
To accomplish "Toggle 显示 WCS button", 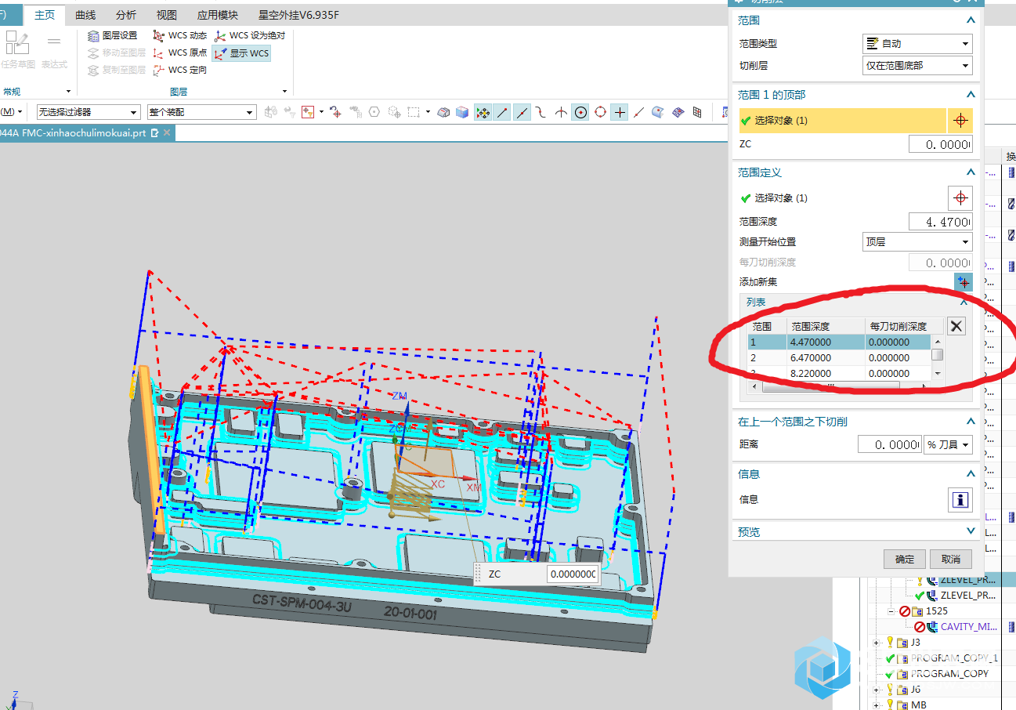I will click(241, 53).
